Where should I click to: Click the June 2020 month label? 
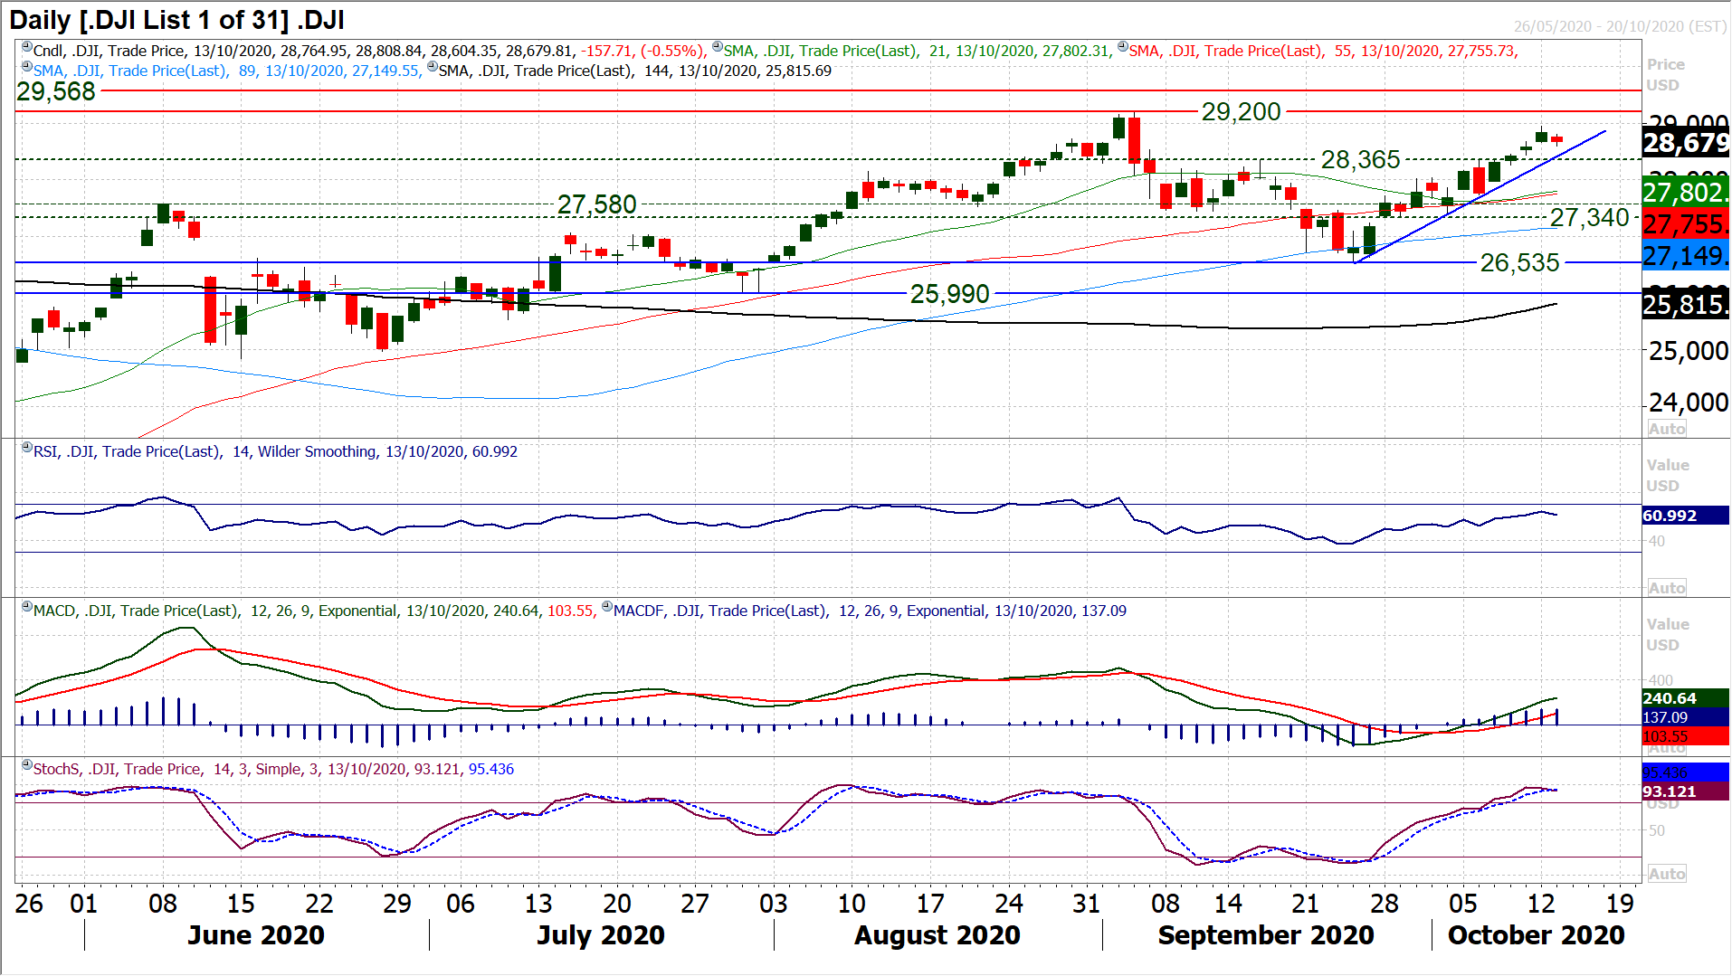(256, 934)
